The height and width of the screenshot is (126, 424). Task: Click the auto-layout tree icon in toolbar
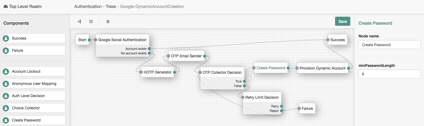(x=79, y=21)
